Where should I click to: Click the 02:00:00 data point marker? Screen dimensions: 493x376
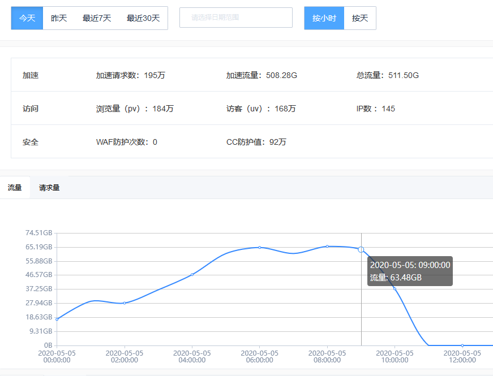(125, 303)
